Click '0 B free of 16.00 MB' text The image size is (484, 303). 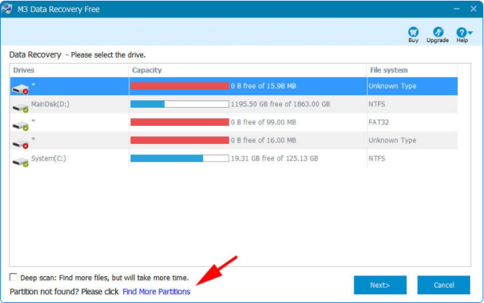click(x=263, y=140)
